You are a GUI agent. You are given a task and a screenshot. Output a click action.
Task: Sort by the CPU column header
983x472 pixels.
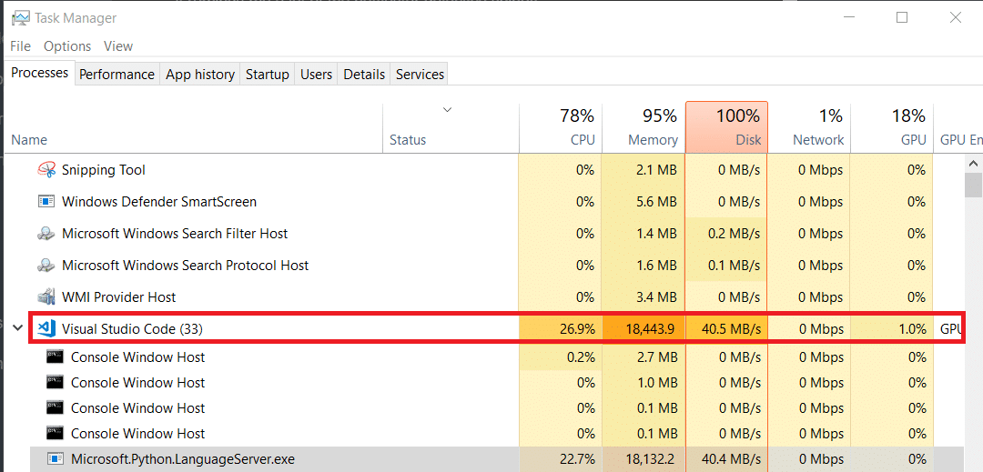[561, 127]
